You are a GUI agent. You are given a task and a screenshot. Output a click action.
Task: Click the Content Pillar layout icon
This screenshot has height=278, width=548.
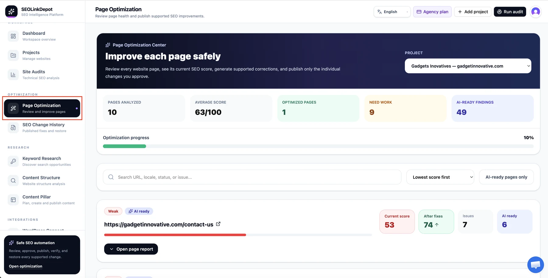pos(13,200)
